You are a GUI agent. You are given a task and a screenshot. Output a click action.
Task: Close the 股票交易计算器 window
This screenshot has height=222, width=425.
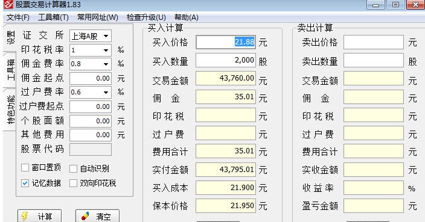[x=415, y=4]
